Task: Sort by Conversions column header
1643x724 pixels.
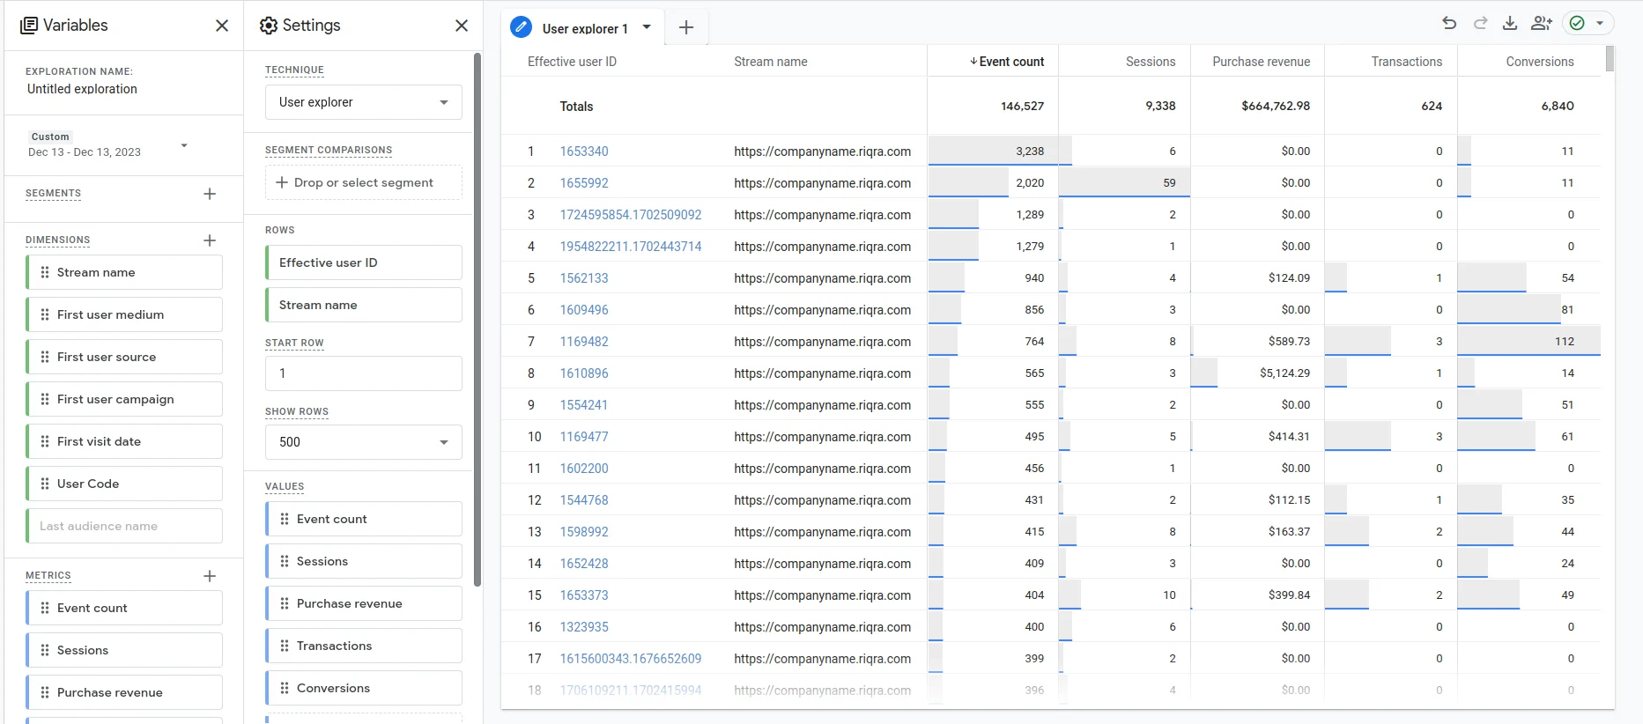Action: pos(1539,62)
